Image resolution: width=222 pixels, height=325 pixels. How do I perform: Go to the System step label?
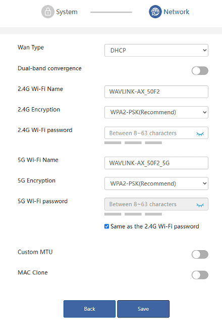tap(67, 12)
